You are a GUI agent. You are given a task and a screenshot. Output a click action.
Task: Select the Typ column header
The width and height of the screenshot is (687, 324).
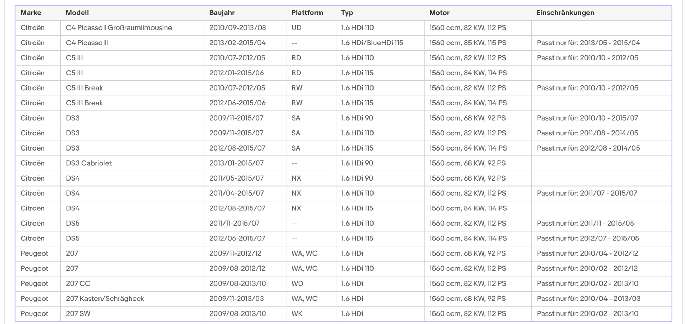pos(347,13)
